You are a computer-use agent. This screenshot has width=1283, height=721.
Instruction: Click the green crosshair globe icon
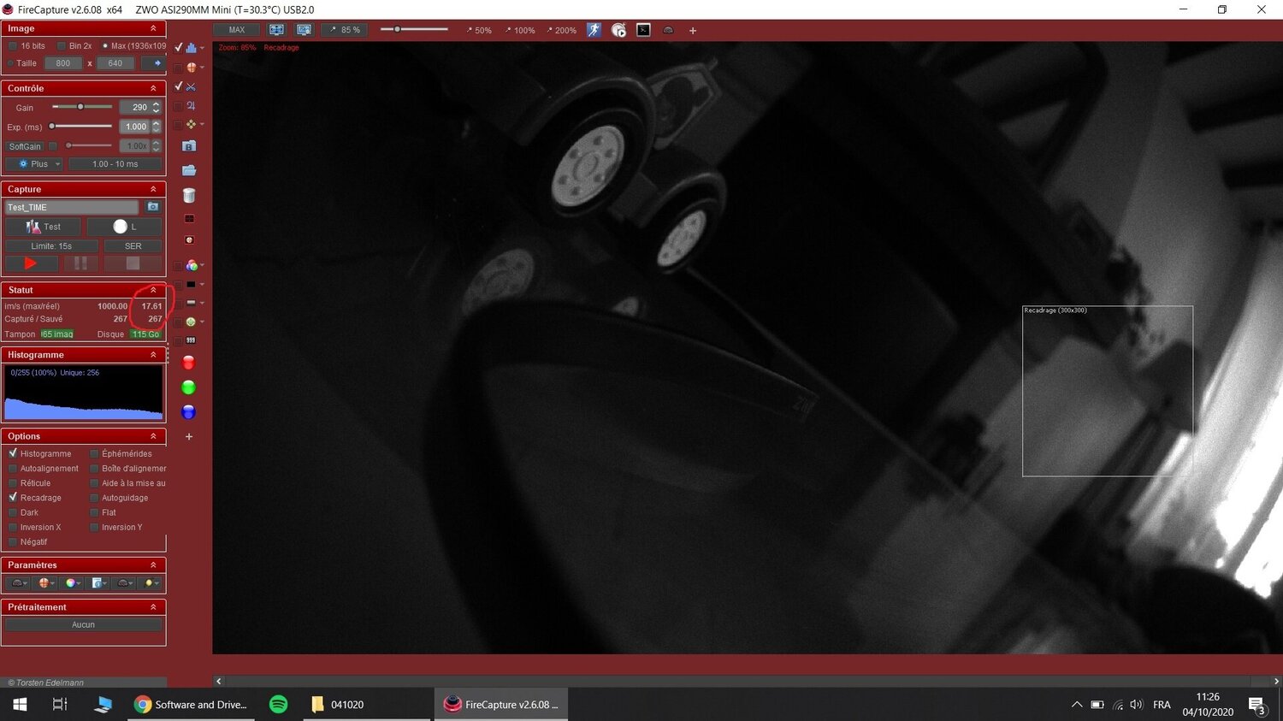[191, 322]
